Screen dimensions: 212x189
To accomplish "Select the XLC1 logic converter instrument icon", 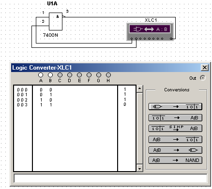I will [150, 32].
